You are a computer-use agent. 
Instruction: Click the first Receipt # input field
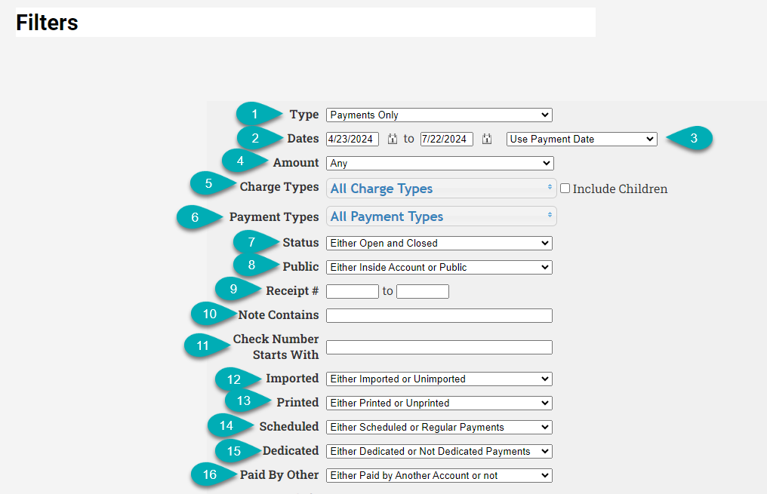[x=352, y=291]
